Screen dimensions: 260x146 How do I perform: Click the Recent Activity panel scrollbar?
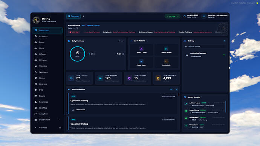coord(226,106)
